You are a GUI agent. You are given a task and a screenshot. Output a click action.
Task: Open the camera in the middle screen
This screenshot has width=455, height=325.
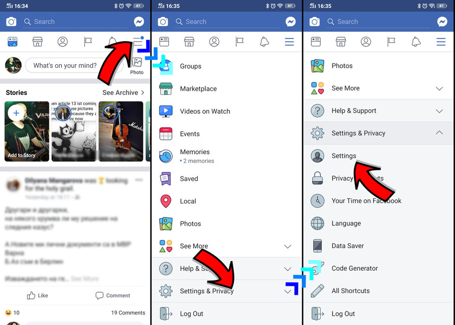163,22
